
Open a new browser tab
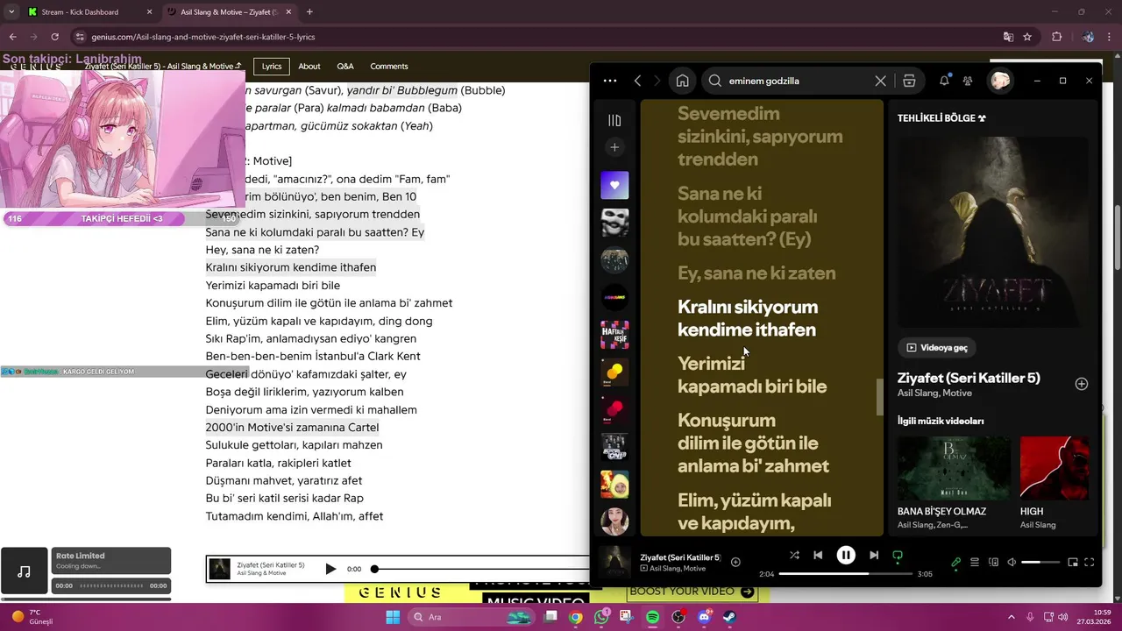click(309, 12)
